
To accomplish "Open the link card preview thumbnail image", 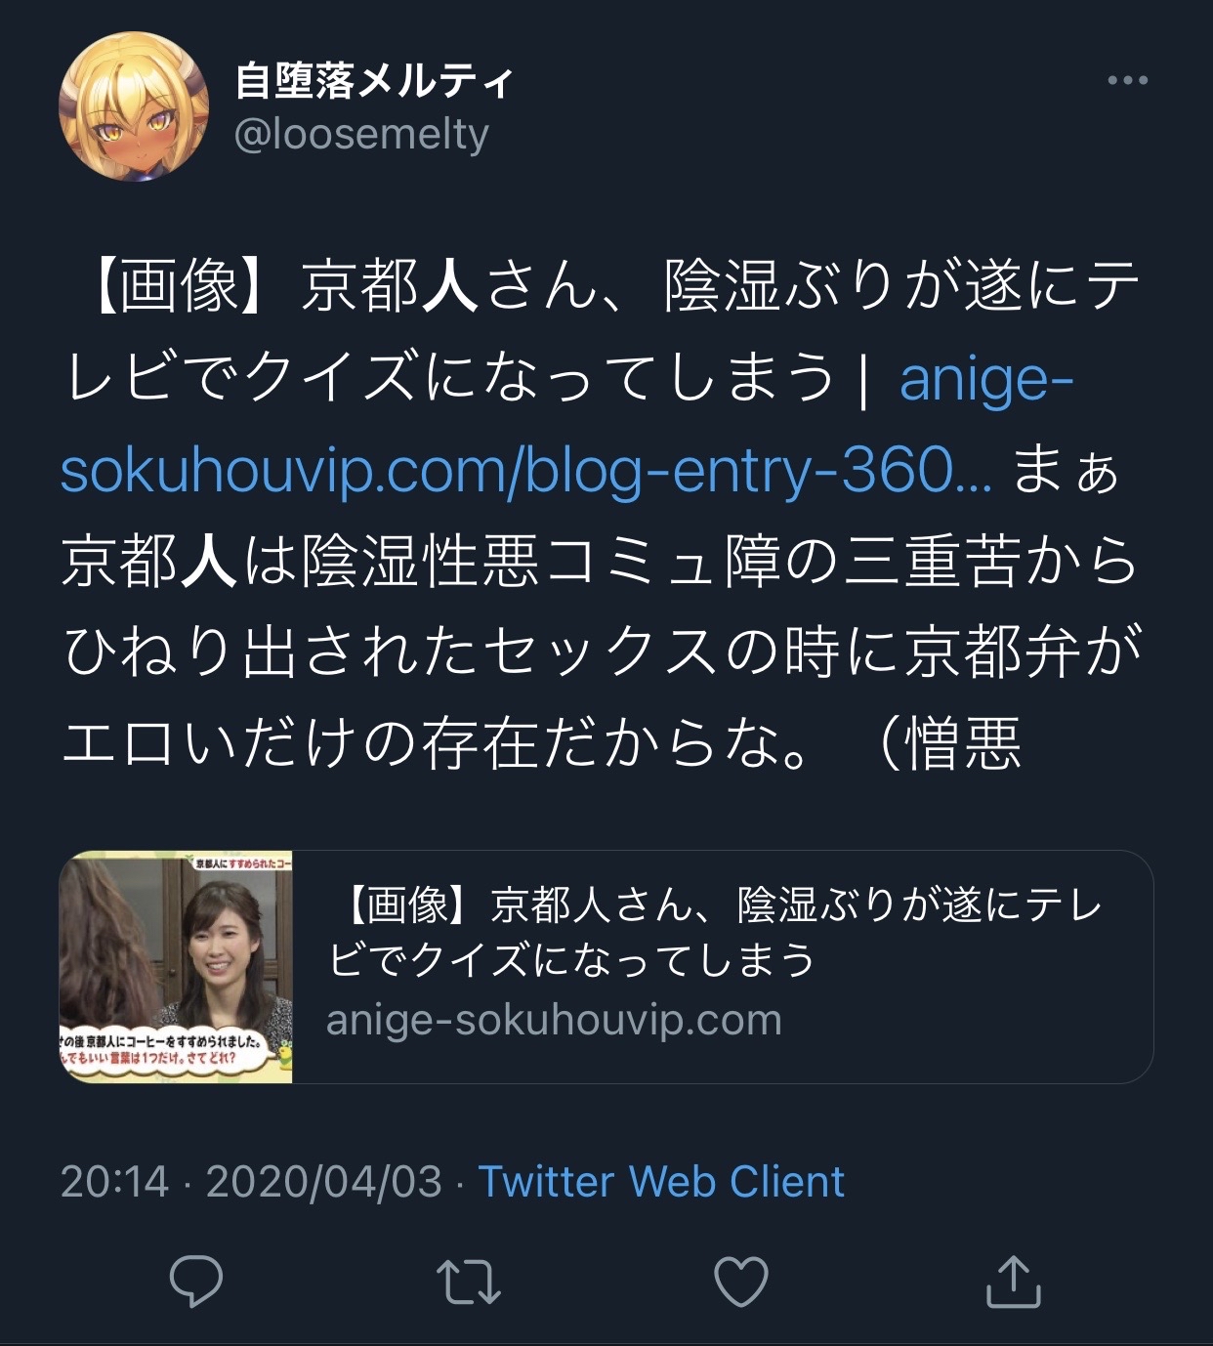I will tap(176, 967).
